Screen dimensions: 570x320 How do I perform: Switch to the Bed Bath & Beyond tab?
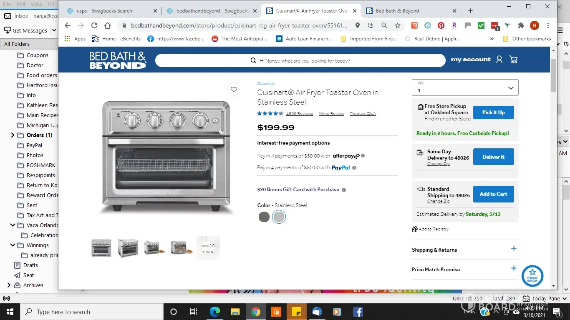click(x=411, y=11)
